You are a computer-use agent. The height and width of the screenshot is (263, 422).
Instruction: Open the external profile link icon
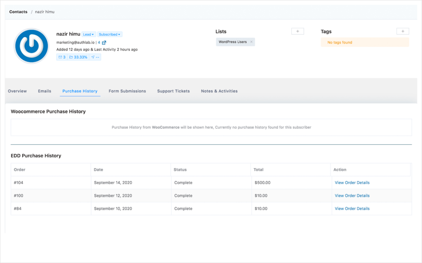(x=104, y=42)
